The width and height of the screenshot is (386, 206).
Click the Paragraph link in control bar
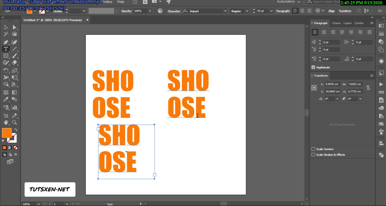283,11
